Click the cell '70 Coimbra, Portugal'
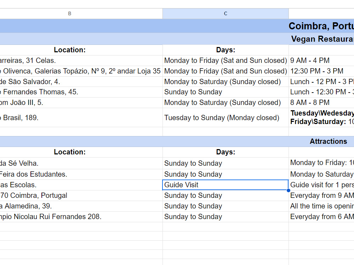Viewport: 354px width, 265px height. coord(81,195)
